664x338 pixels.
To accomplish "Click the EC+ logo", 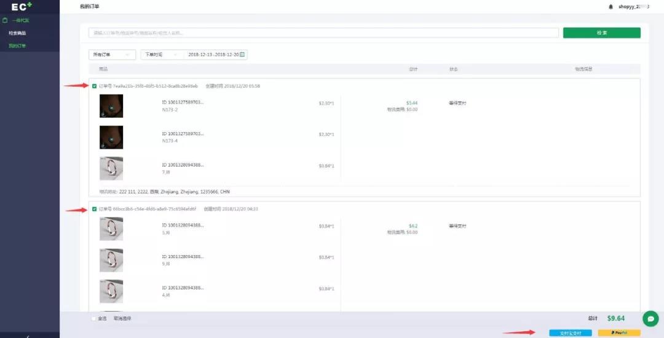I will pyautogui.click(x=22, y=6).
